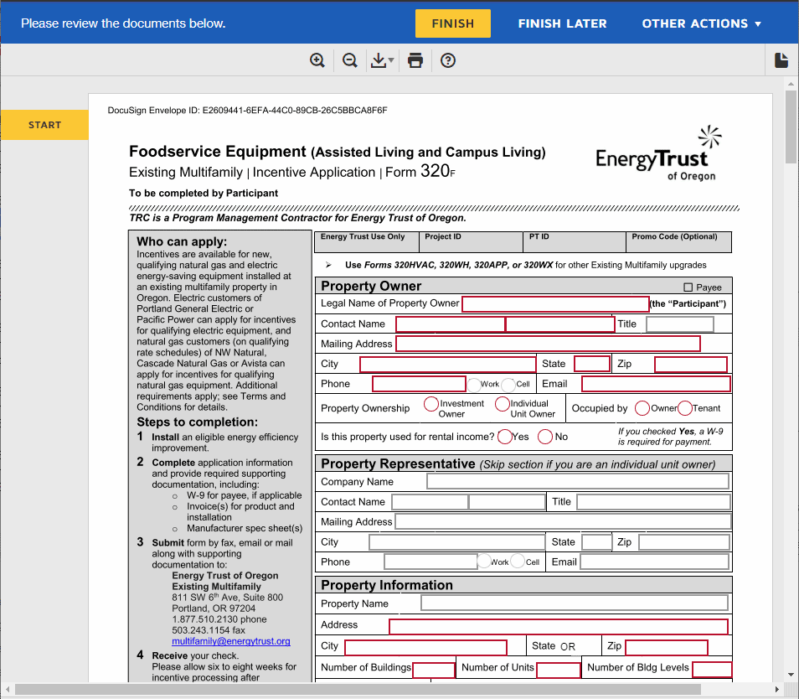
Task: Click Property Owner contact last name field
Action: 560,324
